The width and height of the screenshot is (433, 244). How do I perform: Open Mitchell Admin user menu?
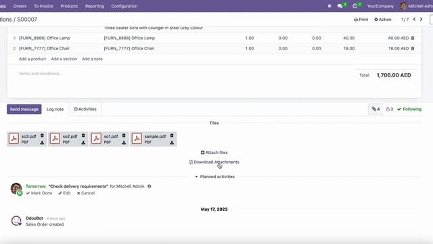417,6
